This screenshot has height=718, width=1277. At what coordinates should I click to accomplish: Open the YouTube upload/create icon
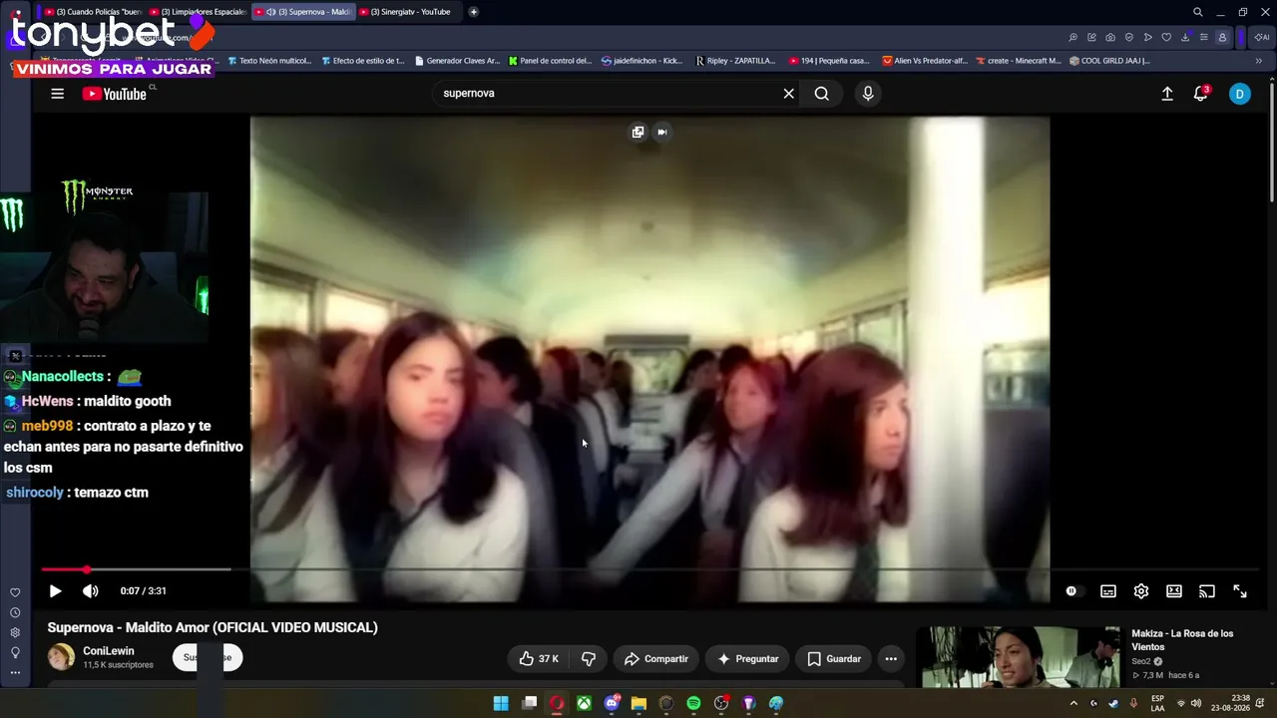[1167, 94]
